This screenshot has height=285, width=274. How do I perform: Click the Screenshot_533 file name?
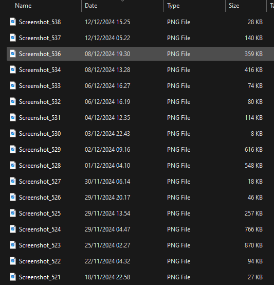tap(40, 86)
